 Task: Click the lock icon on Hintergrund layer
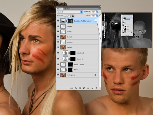(95, 75)
